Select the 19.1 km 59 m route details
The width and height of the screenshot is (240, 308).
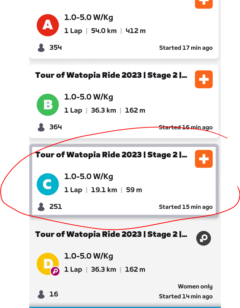[103, 190]
